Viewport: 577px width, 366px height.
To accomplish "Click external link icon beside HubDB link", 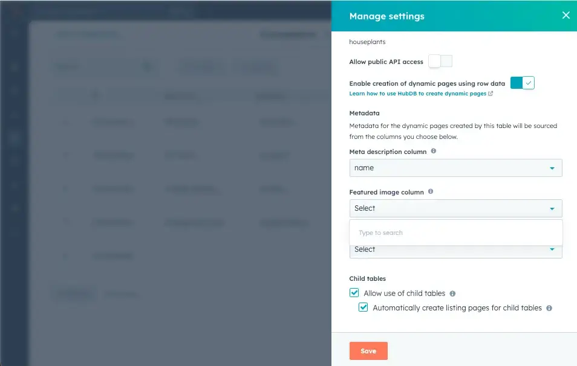I will click(491, 94).
